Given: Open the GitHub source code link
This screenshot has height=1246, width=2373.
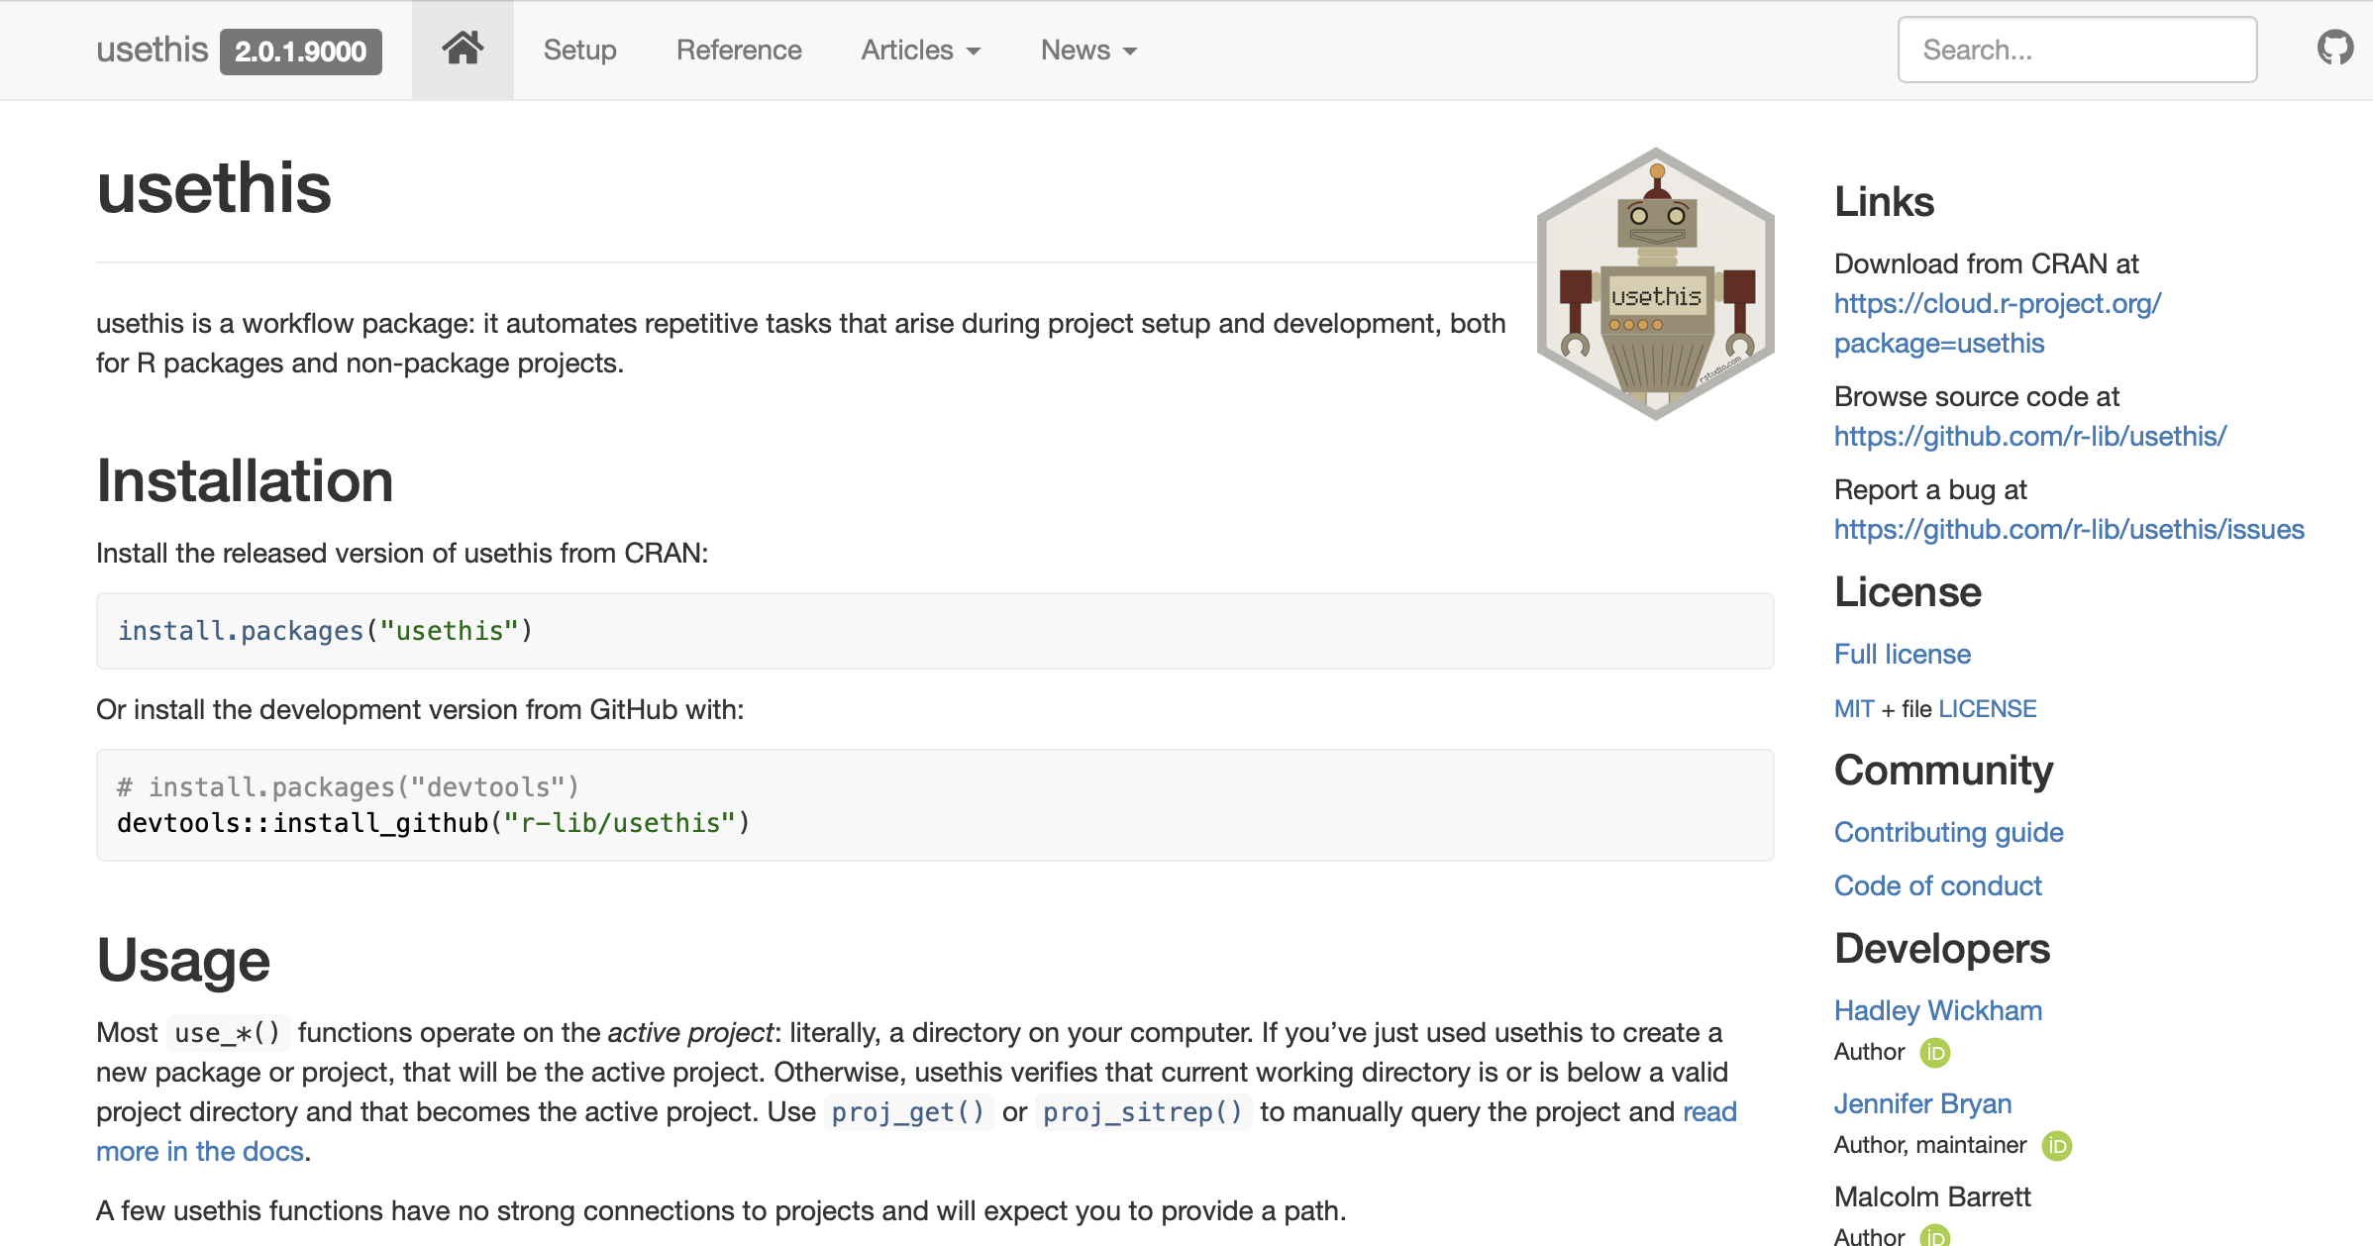Looking at the screenshot, I should [x=2029, y=436].
